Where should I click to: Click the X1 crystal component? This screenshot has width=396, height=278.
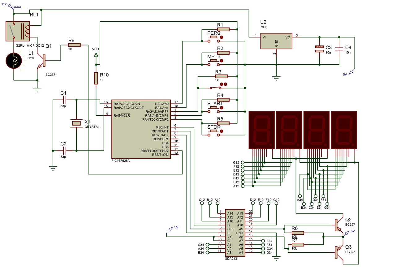pyautogui.click(x=76, y=123)
